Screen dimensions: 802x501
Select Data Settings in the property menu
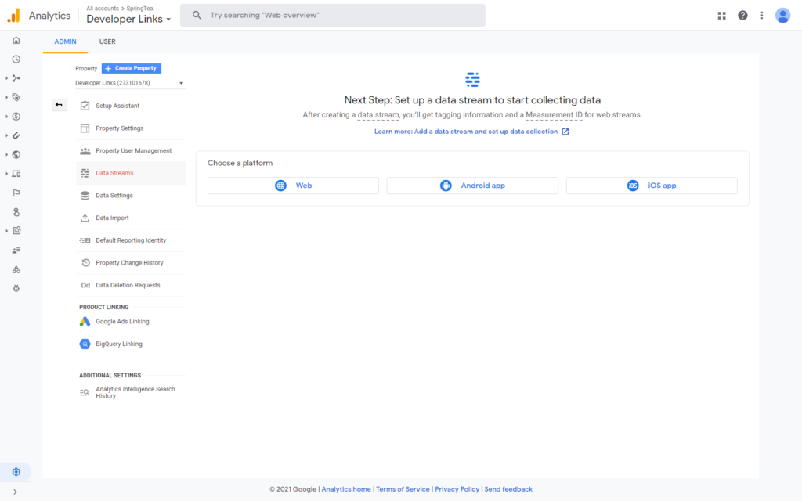[114, 196]
